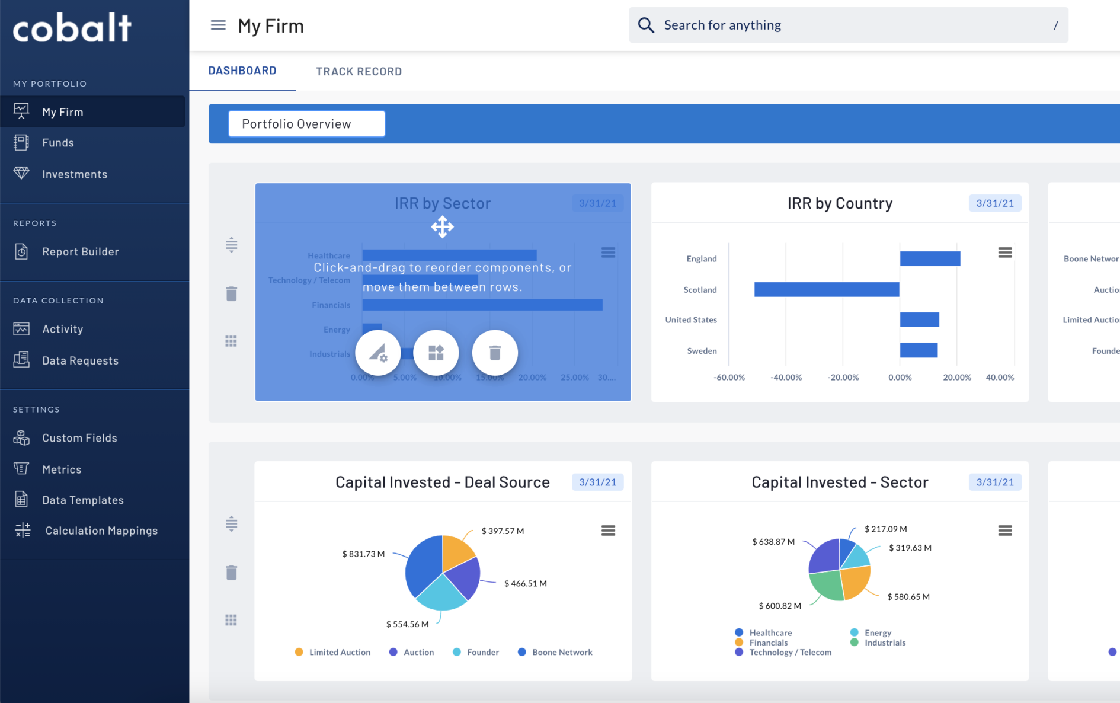
Task: Click the first row's grid layout icon
Action: tap(231, 341)
